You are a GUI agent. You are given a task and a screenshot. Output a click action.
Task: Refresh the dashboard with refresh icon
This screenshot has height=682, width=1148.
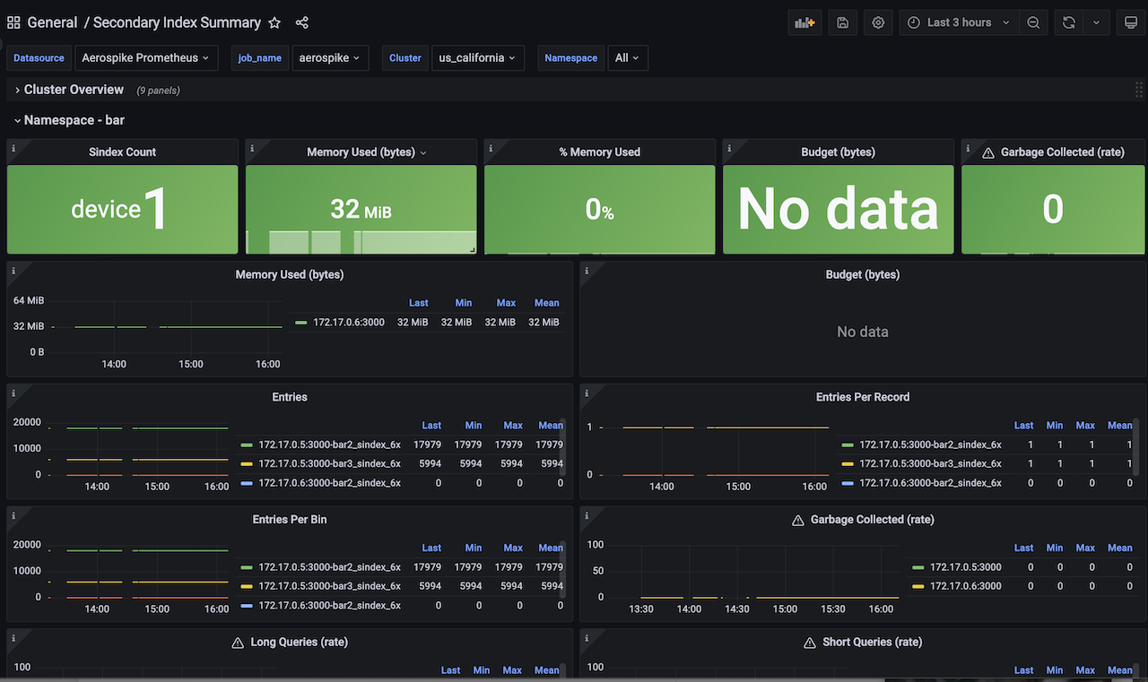1068,22
